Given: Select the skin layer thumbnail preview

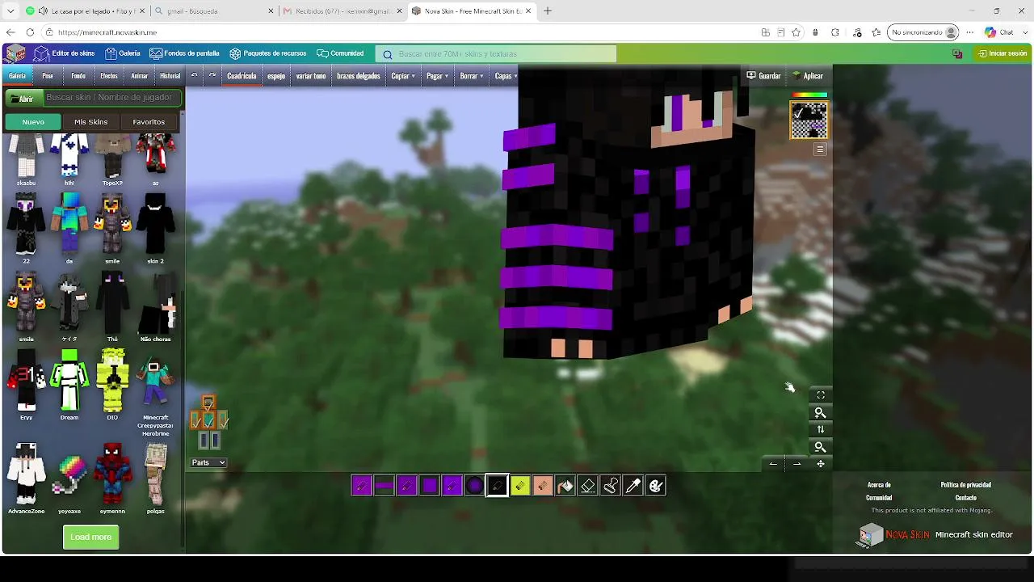Looking at the screenshot, I should click(809, 120).
